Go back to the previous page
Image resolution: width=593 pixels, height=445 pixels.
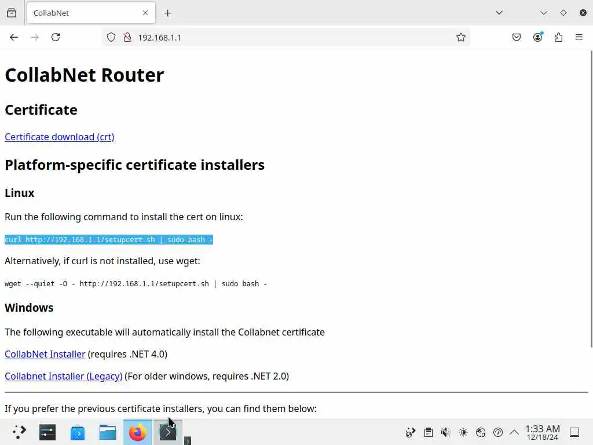click(14, 37)
